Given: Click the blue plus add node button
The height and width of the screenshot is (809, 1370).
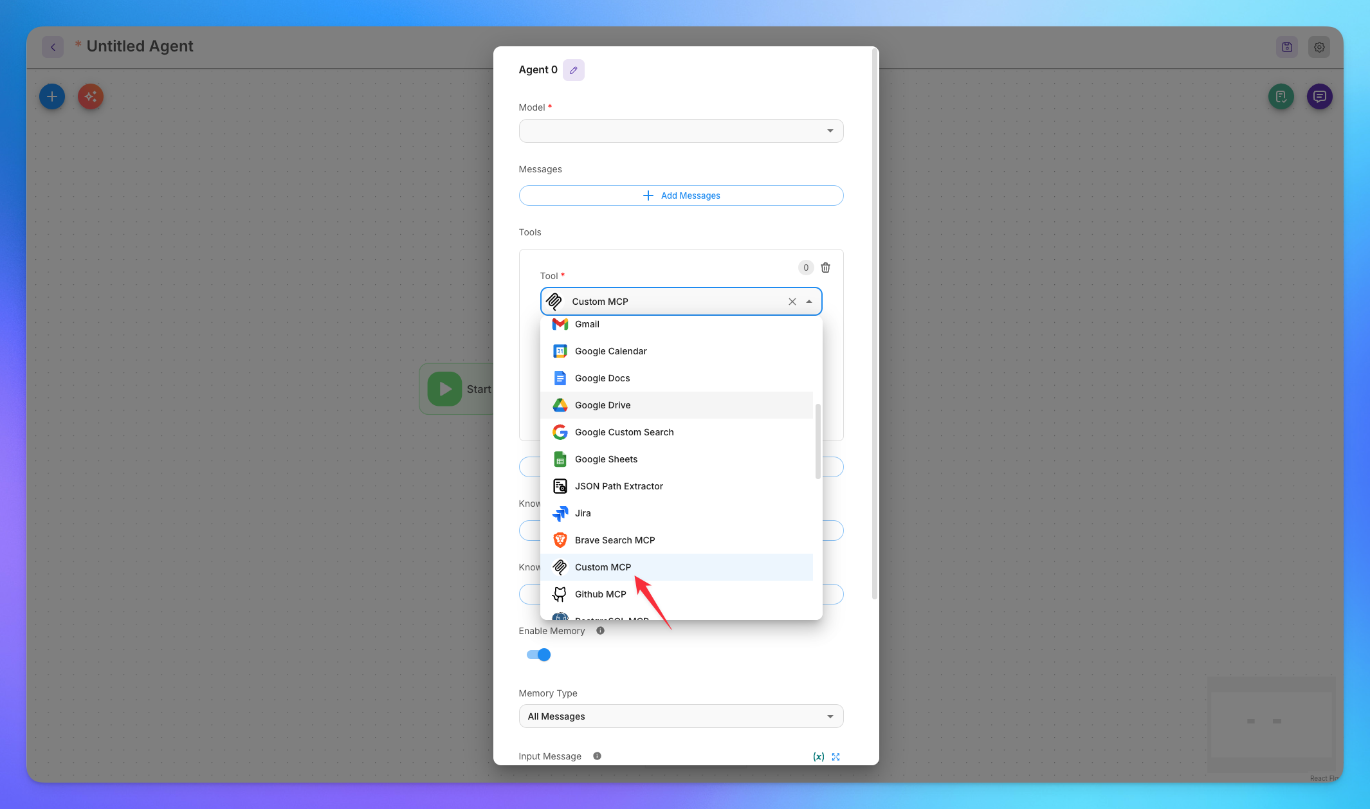Looking at the screenshot, I should pyautogui.click(x=52, y=96).
